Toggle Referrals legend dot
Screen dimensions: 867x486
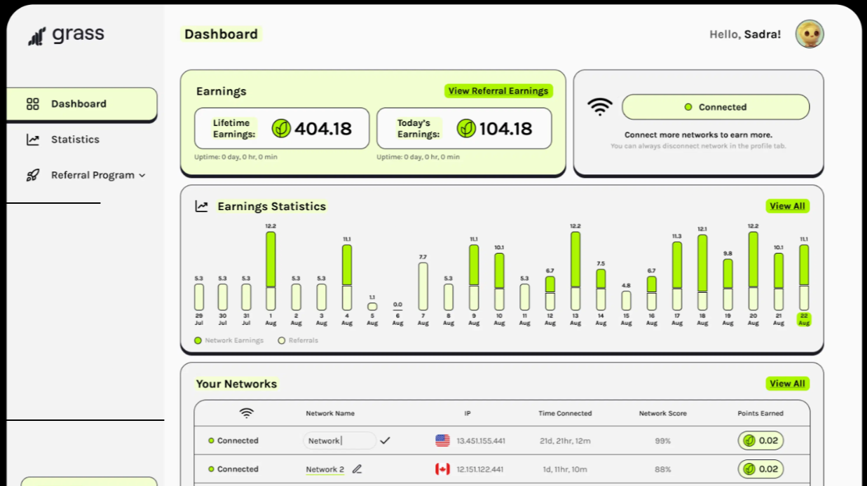(x=282, y=340)
